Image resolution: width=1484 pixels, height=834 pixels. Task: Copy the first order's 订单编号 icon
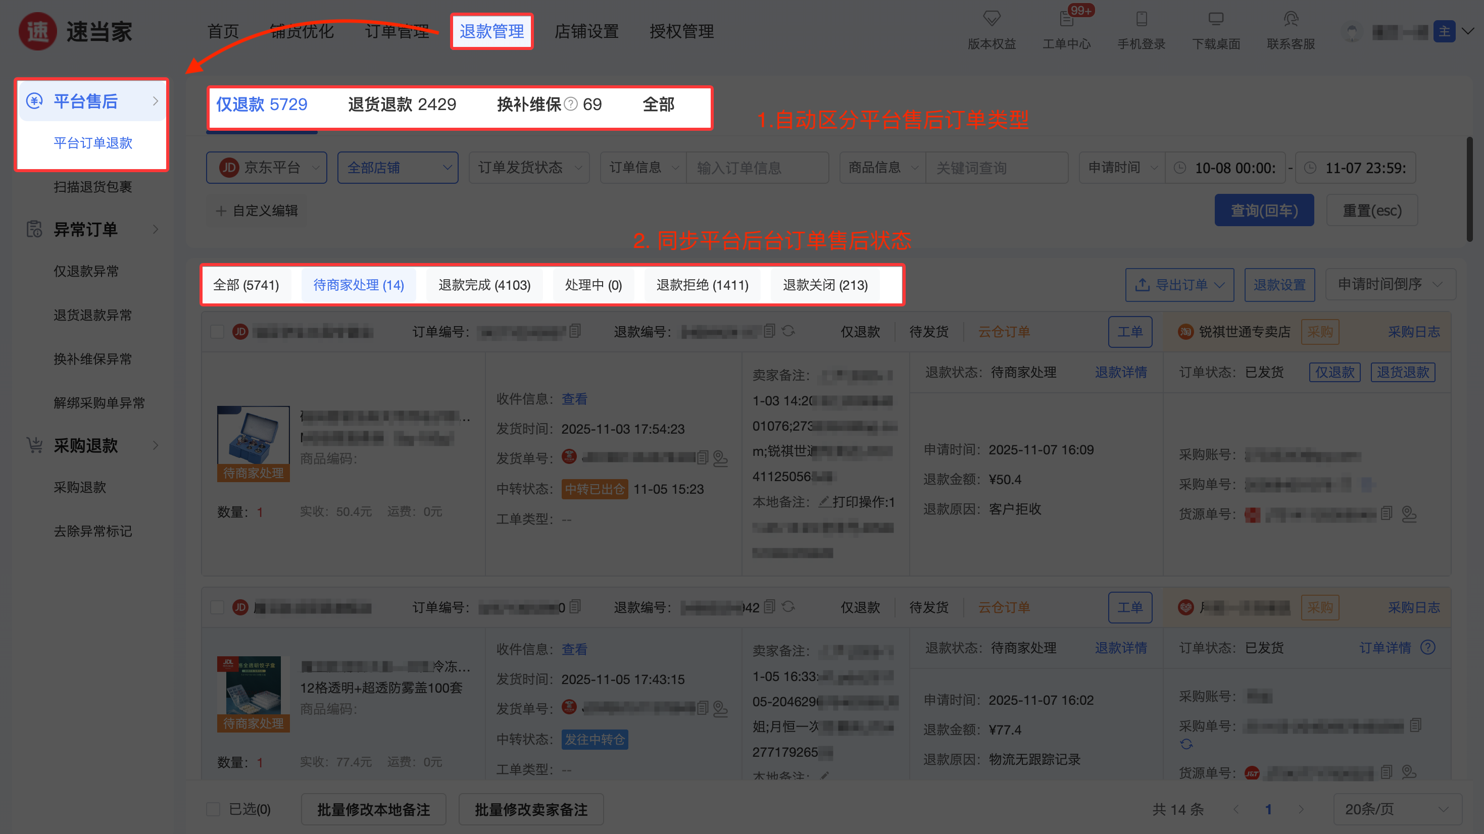tap(575, 331)
